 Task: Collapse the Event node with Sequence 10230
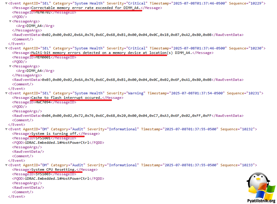[6, 48]
